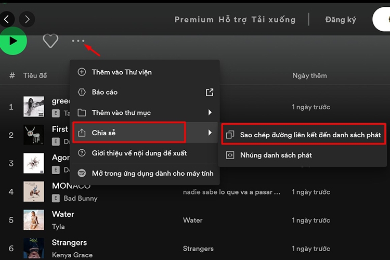Image resolution: width=390 pixels, height=260 pixels.
Task: Click the Tiêu đề column header
Action: tap(35, 75)
